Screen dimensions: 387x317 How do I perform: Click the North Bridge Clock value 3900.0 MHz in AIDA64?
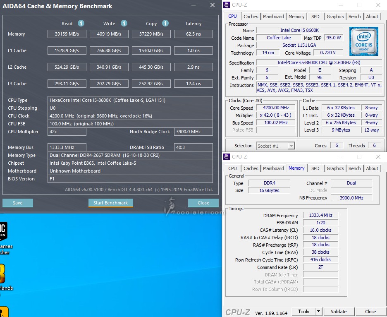pyautogui.click(x=193, y=132)
